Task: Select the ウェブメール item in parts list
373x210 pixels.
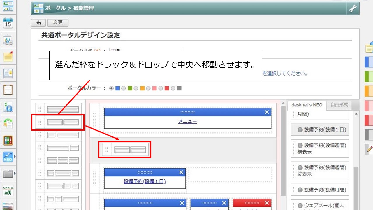Action: (x=320, y=205)
